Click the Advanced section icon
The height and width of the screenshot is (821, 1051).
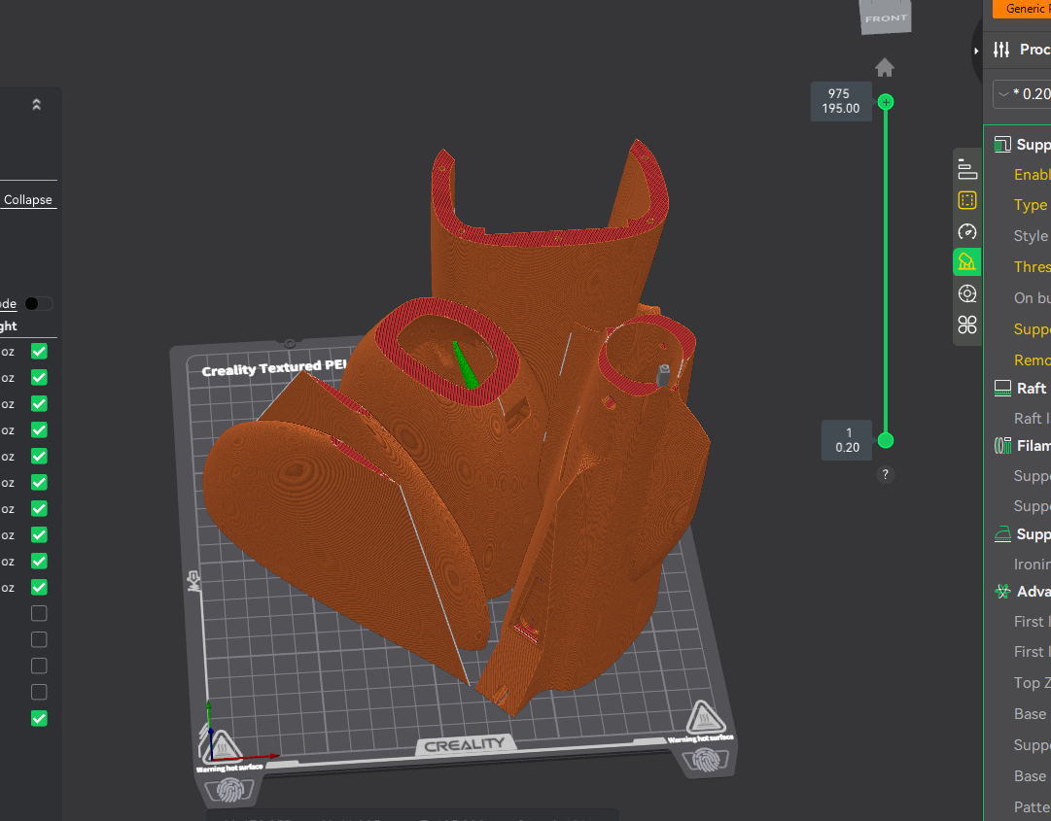click(1002, 592)
